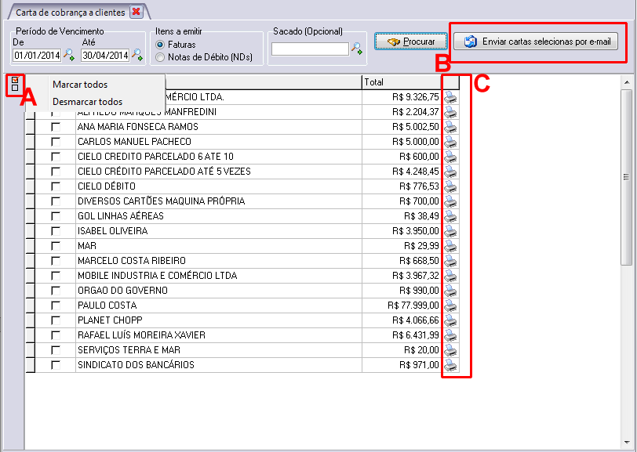Image resolution: width=637 pixels, height=452 pixels.
Task: Click into the Sacado (Opcional) field
Action: tap(310, 49)
